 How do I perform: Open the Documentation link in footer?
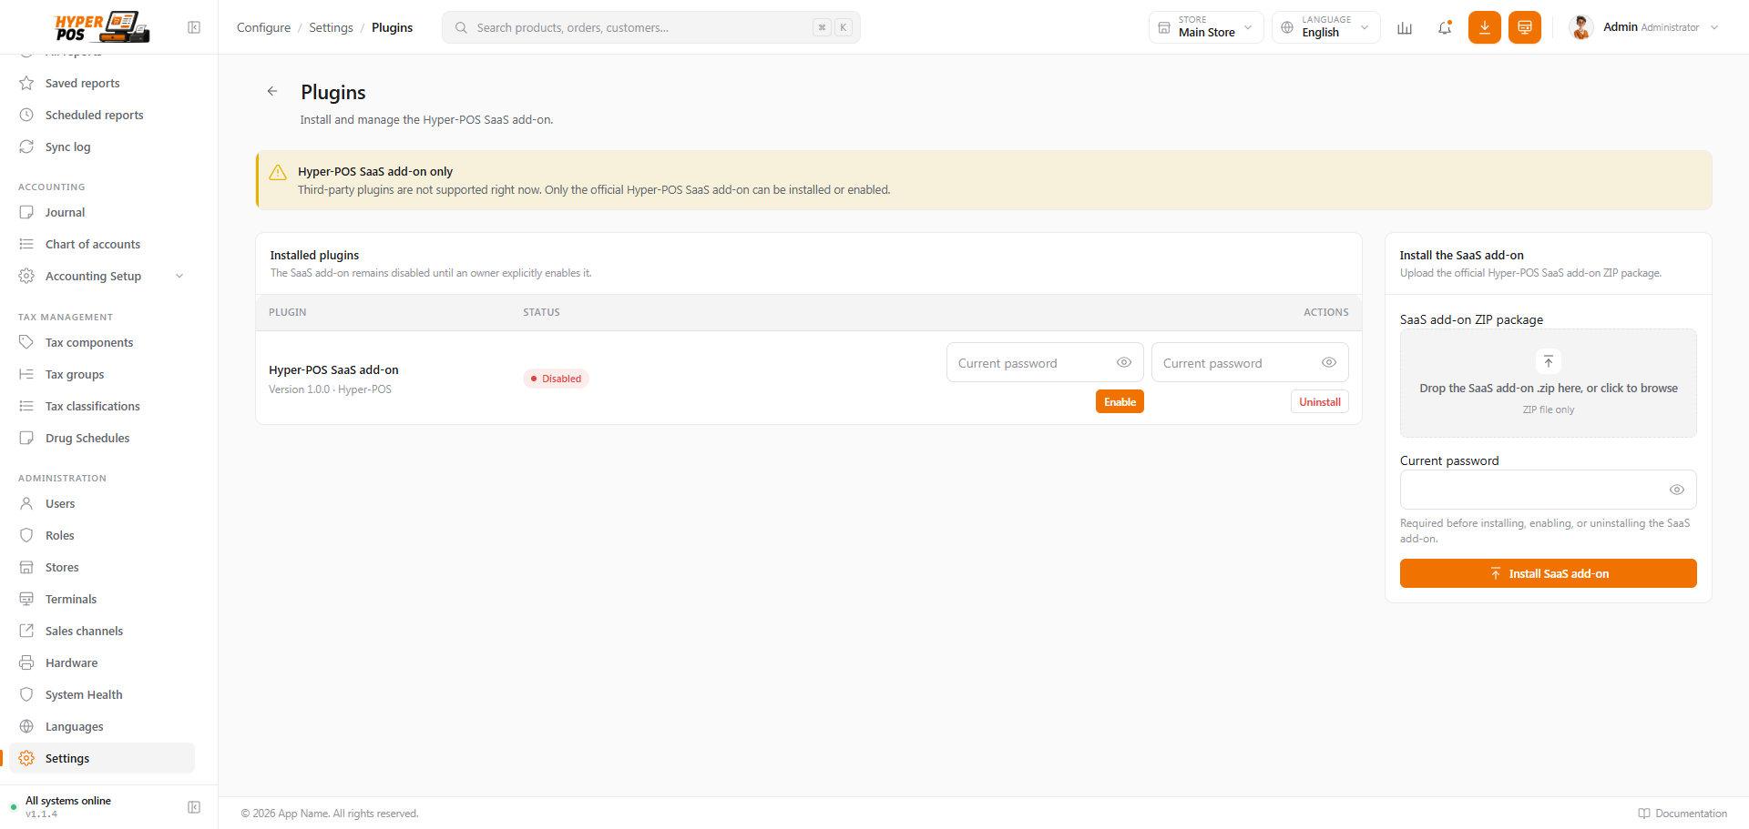tap(1683, 814)
